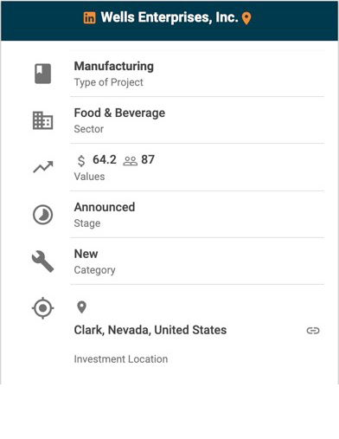The image size is (339, 439).
Task: Click the pie clock icon for Stage
Action: coord(42,215)
